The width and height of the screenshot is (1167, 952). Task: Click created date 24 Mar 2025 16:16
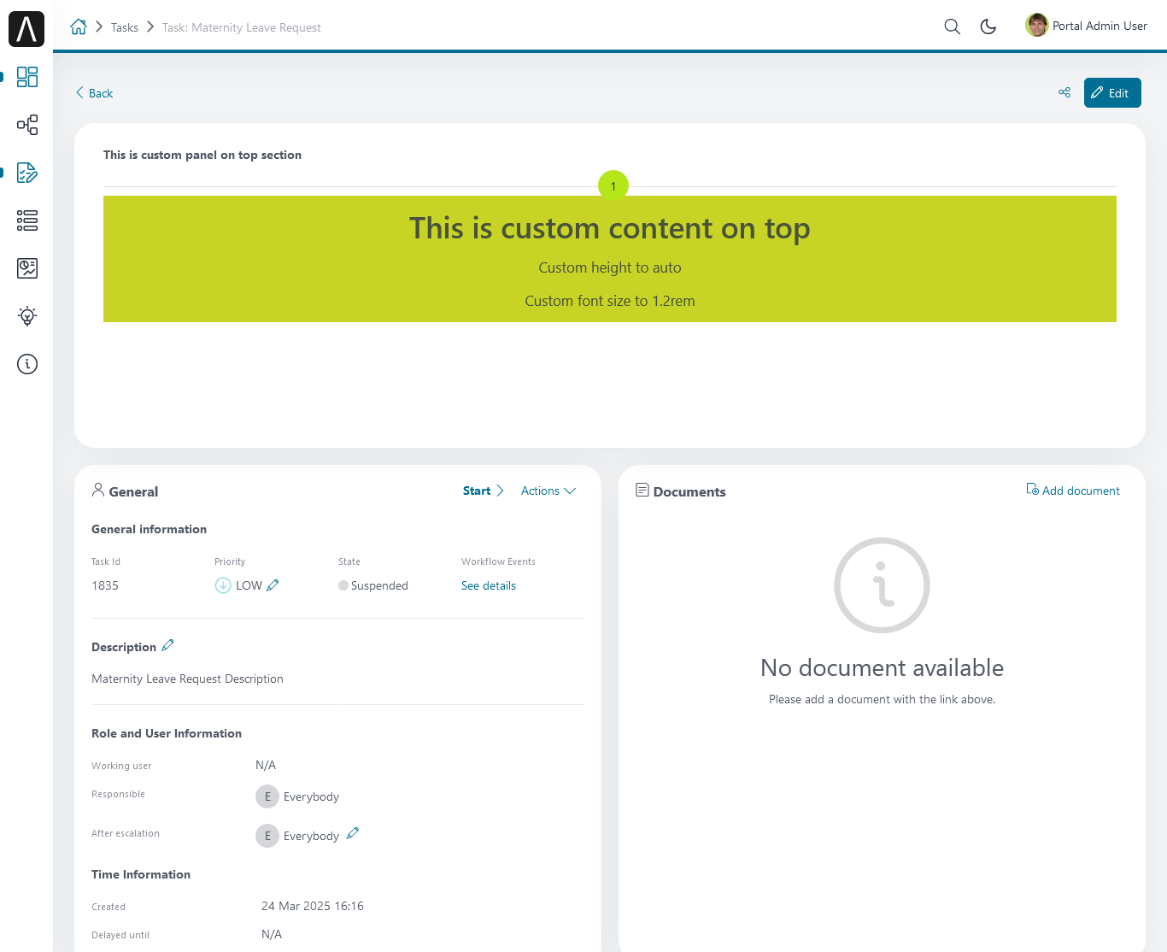coord(313,906)
